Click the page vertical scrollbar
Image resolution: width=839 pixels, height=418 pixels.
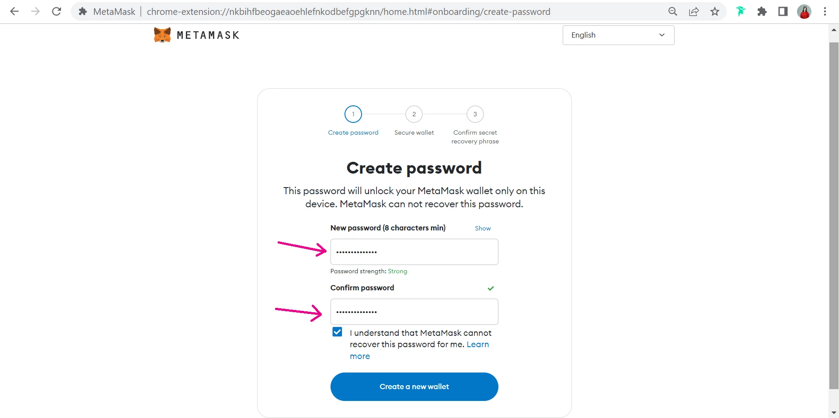pyautogui.click(x=834, y=215)
